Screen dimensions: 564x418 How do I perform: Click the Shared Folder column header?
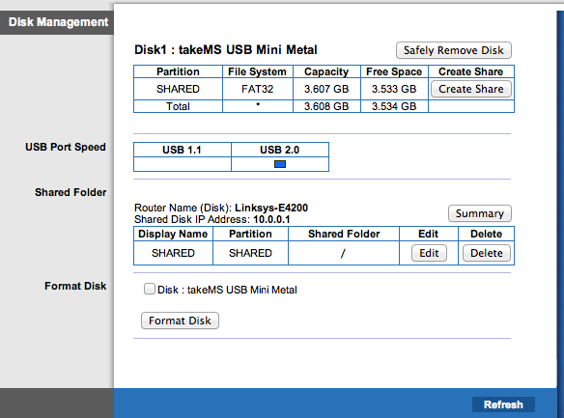click(x=344, y=234)
